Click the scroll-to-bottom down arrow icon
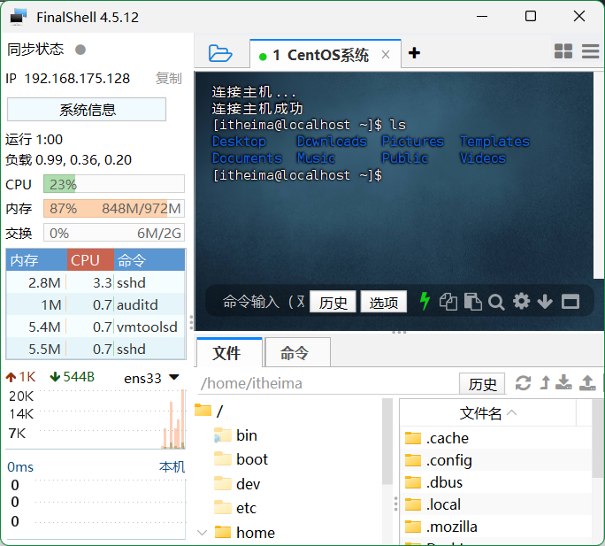The width and height of the screenshot is (605, 546). (545, 301)
